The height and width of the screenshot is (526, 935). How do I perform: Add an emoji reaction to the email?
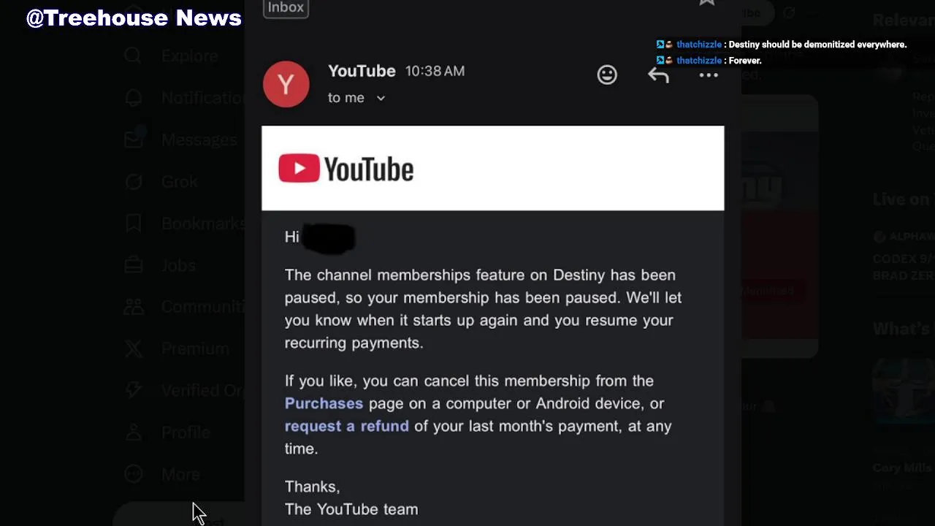coord(607,75)
